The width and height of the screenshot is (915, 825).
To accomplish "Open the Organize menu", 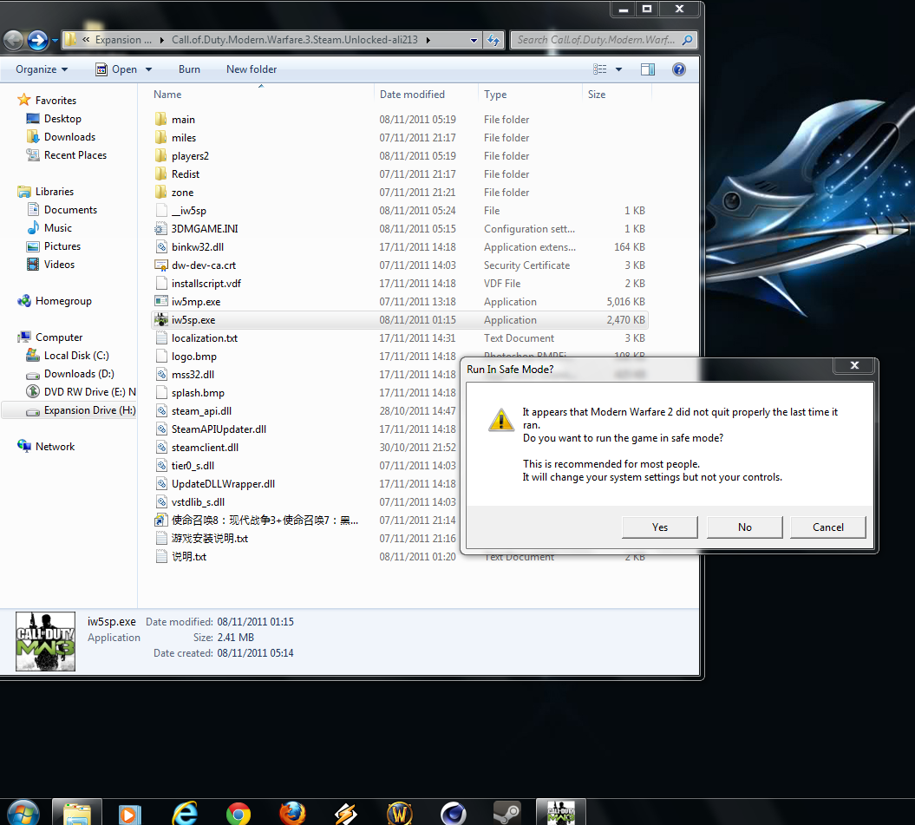I will 42,69.
